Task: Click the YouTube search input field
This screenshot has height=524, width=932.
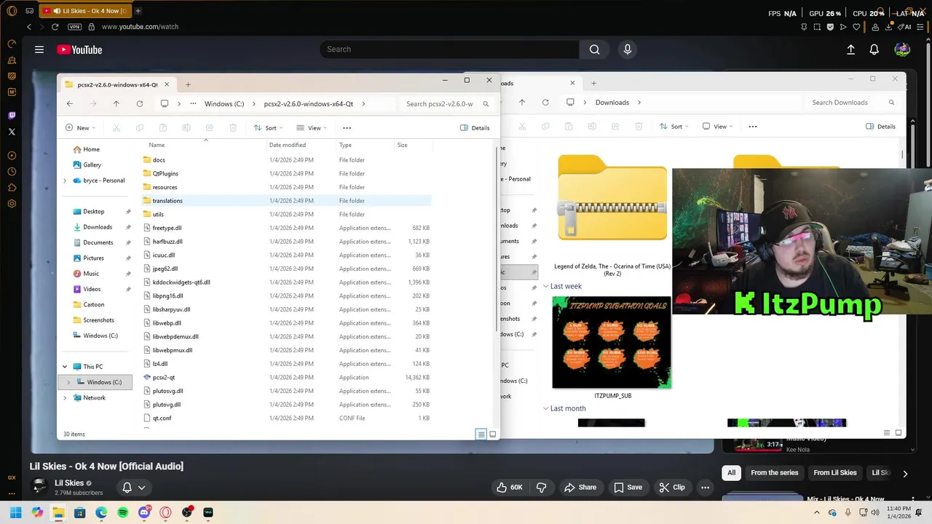Action: (x=449, y=49)
